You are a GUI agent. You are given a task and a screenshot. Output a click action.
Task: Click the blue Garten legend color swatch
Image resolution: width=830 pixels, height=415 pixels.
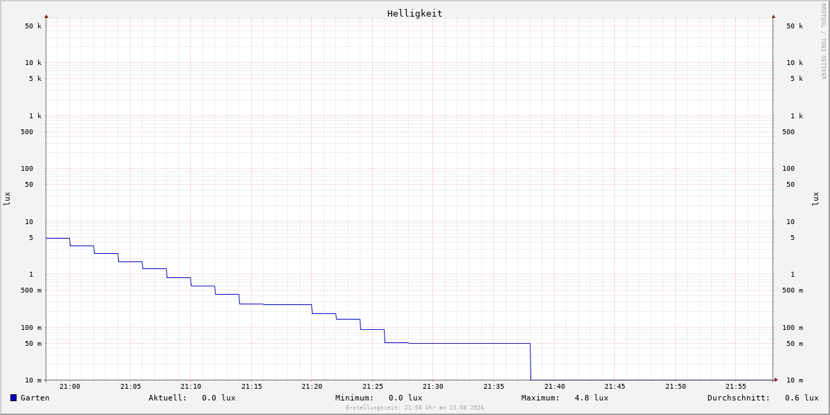pos(13,398)
